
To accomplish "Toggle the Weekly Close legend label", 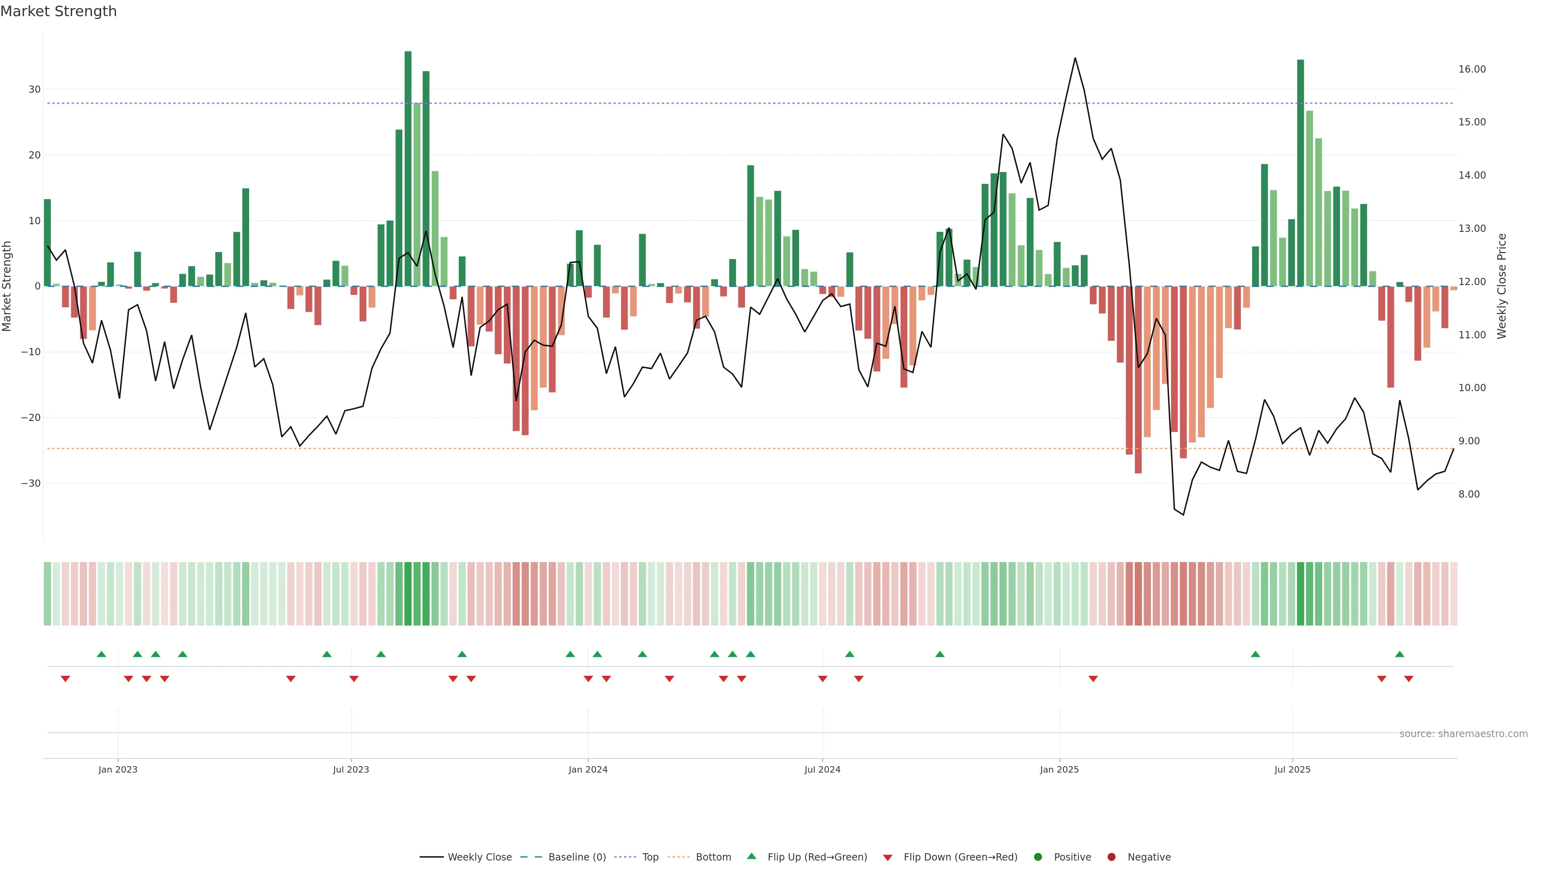I will click(480, 856).
